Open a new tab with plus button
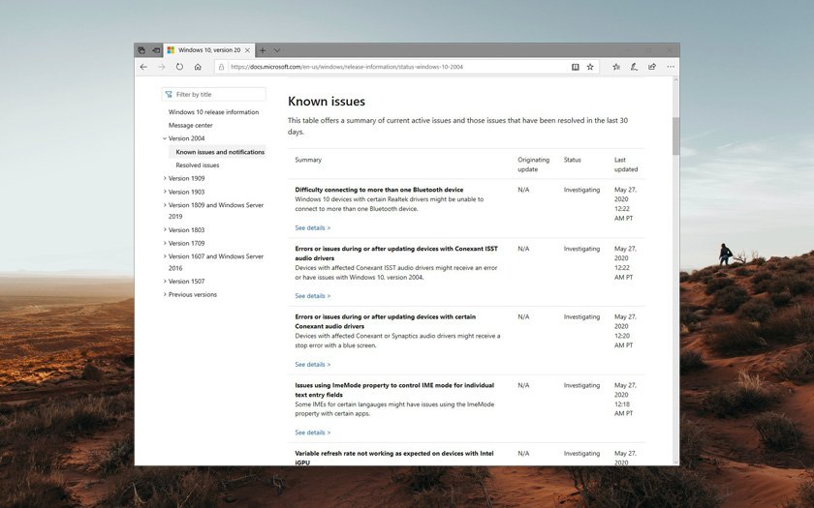Viewport: 814px width, 508px height. point(263,49)
